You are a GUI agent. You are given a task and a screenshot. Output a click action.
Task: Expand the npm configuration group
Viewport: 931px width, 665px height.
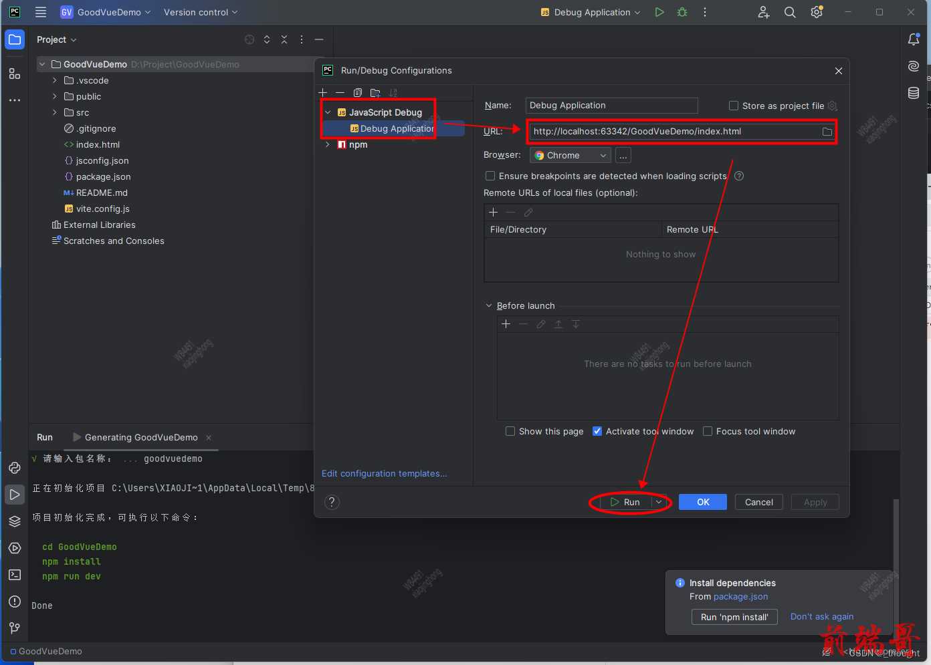point(328,144)
